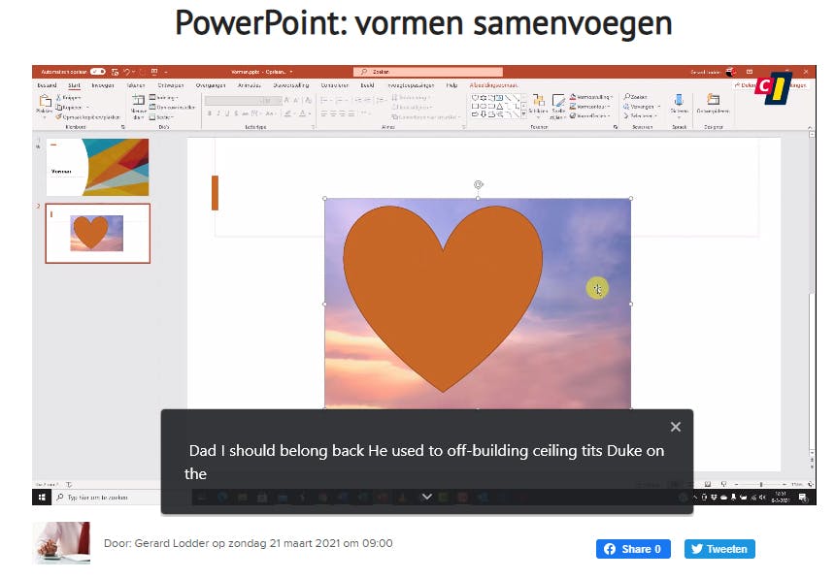The image size is (835, 580).
Task: Undo the last action
Action: (x=127, y=72)
